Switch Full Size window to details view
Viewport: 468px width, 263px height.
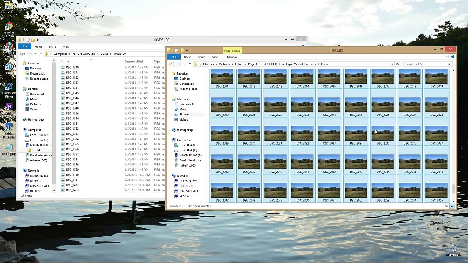[446, 206]
